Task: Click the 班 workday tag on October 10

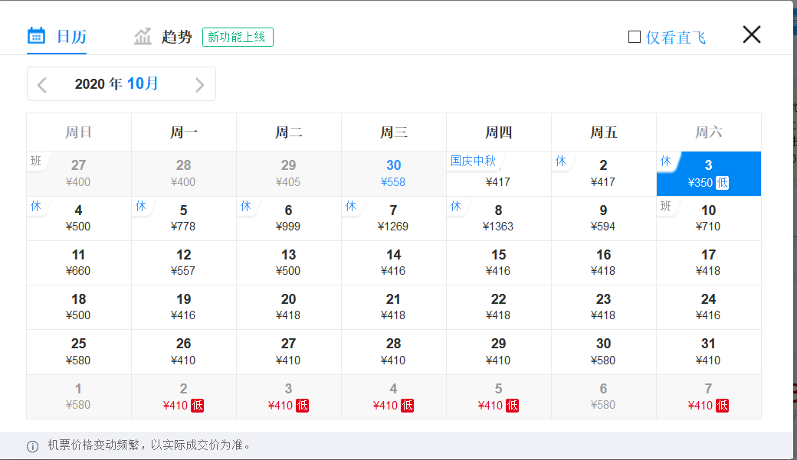Action: 666,206
